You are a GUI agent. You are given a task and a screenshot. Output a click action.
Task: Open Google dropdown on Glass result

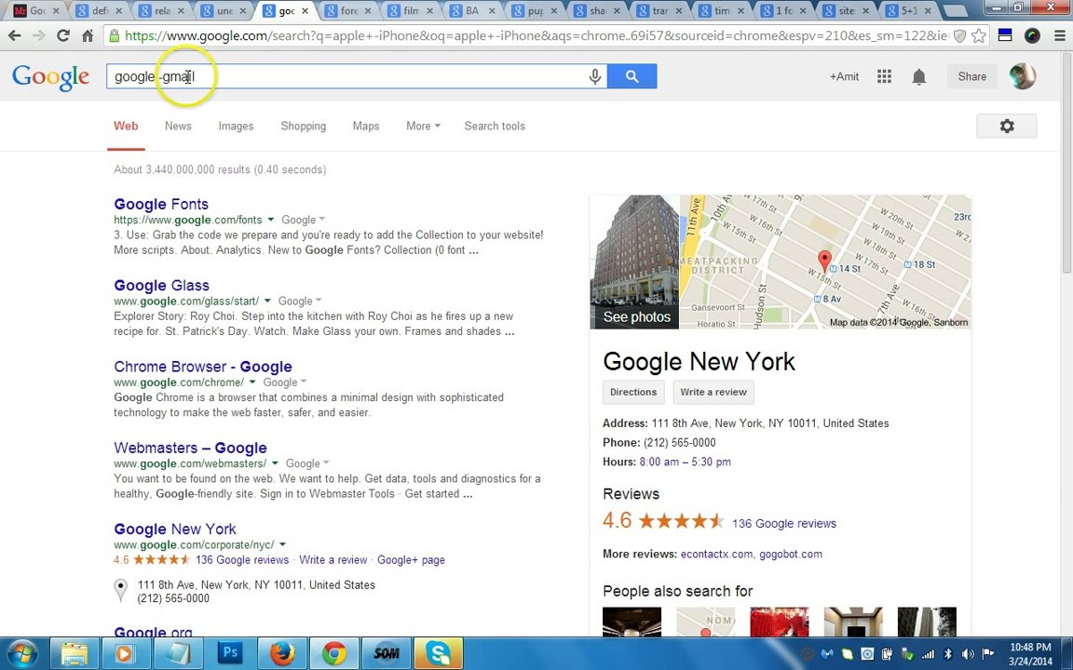click(x=300, y=301)
